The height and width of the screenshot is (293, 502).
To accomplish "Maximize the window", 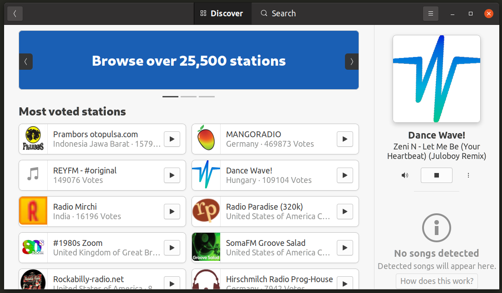I will click(471, 14).
